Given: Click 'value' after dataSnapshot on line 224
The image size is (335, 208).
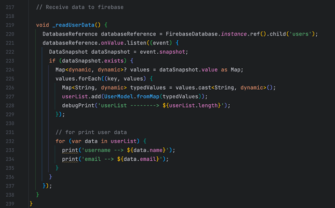Looking at the screenshot, I should [209, 70].
